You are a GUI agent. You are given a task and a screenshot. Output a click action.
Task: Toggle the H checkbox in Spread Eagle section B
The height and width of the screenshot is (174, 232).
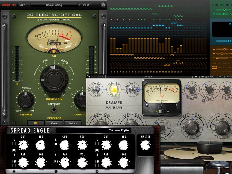56,150
